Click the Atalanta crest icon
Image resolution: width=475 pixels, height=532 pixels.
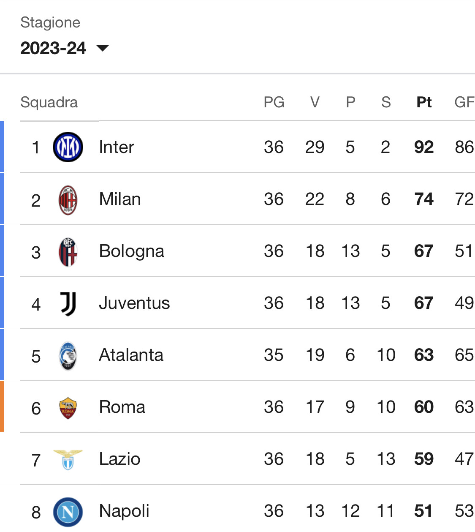point(68,356)
